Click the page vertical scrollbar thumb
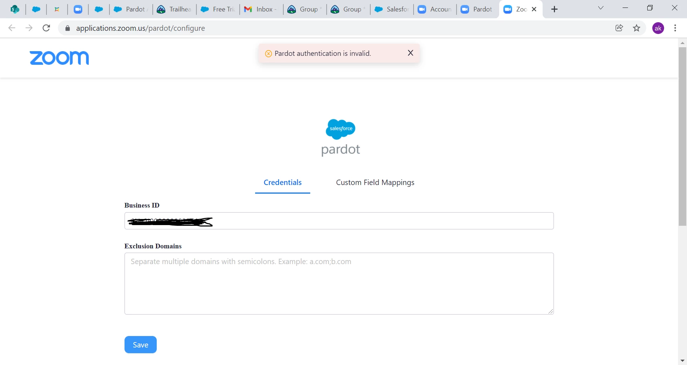This screenshot has width=687, height=365. click(682, 136)
